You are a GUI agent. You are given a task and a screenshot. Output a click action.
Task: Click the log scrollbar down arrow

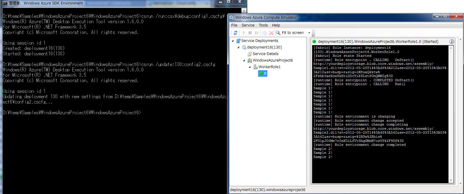(451, 181)
